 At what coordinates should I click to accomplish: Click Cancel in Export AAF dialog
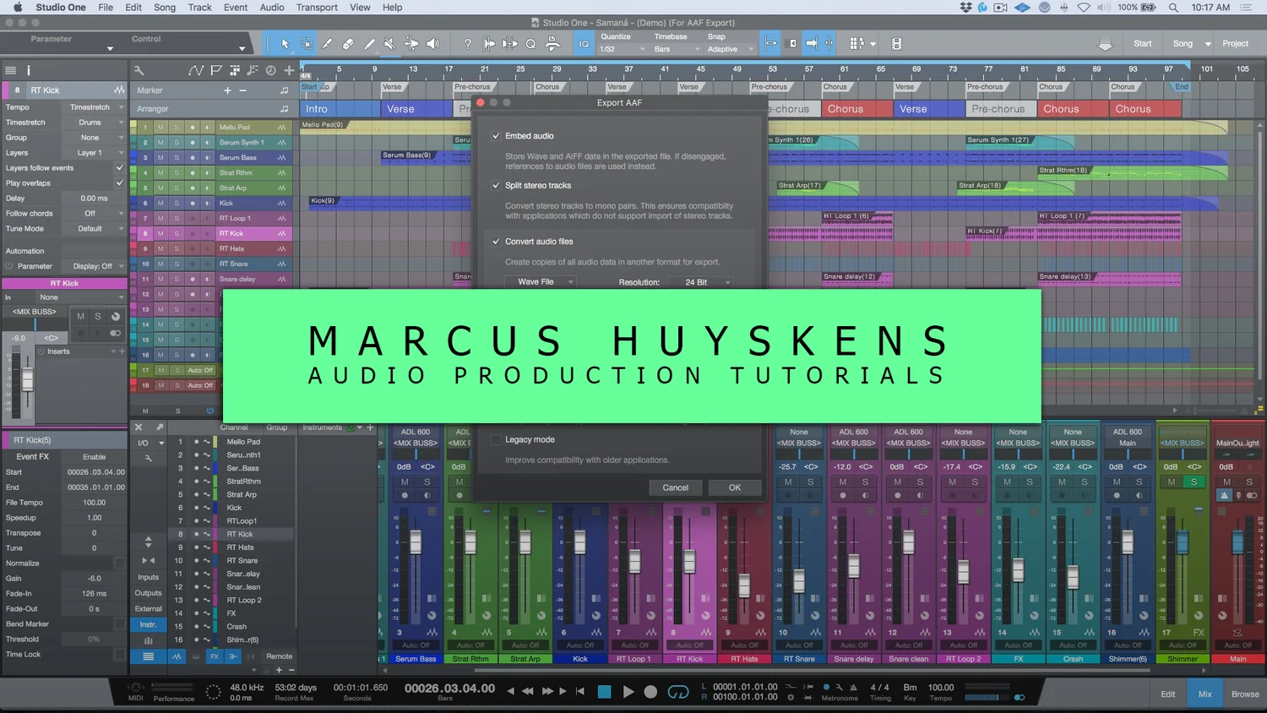[675, 487]
